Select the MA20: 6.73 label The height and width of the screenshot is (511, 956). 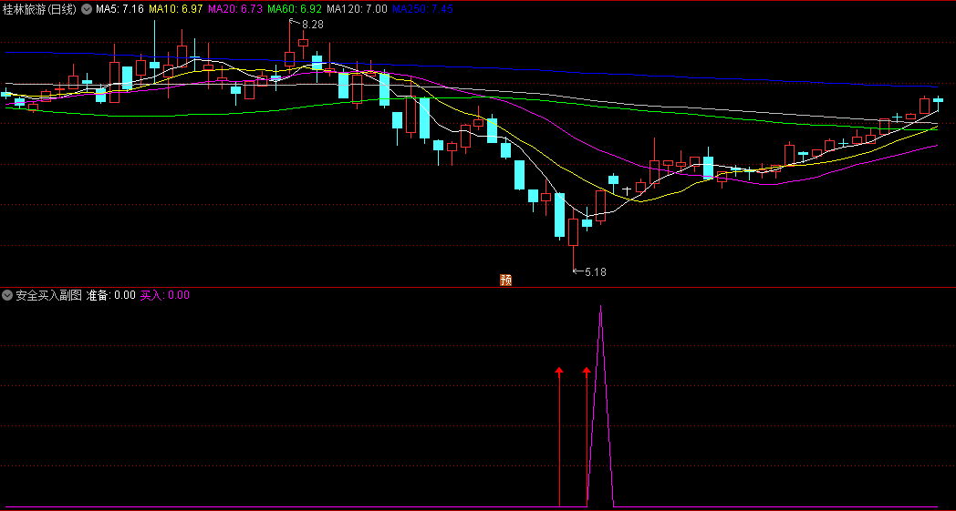click(234, 9)
